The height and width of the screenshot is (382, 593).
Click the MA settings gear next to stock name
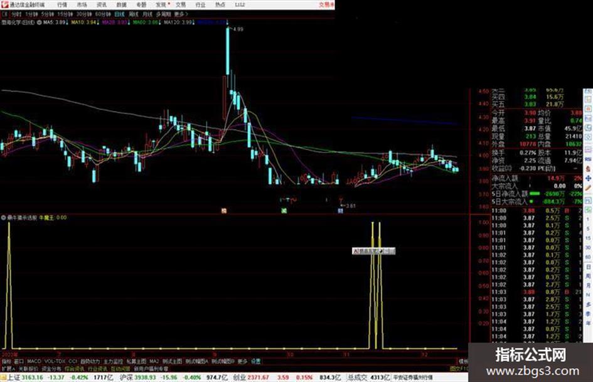[x=39, y=23]
